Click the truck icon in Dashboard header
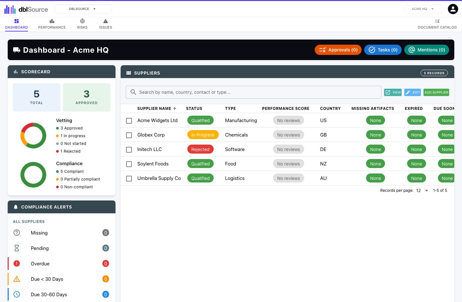The image size is (462, 302). click(17, 50)
